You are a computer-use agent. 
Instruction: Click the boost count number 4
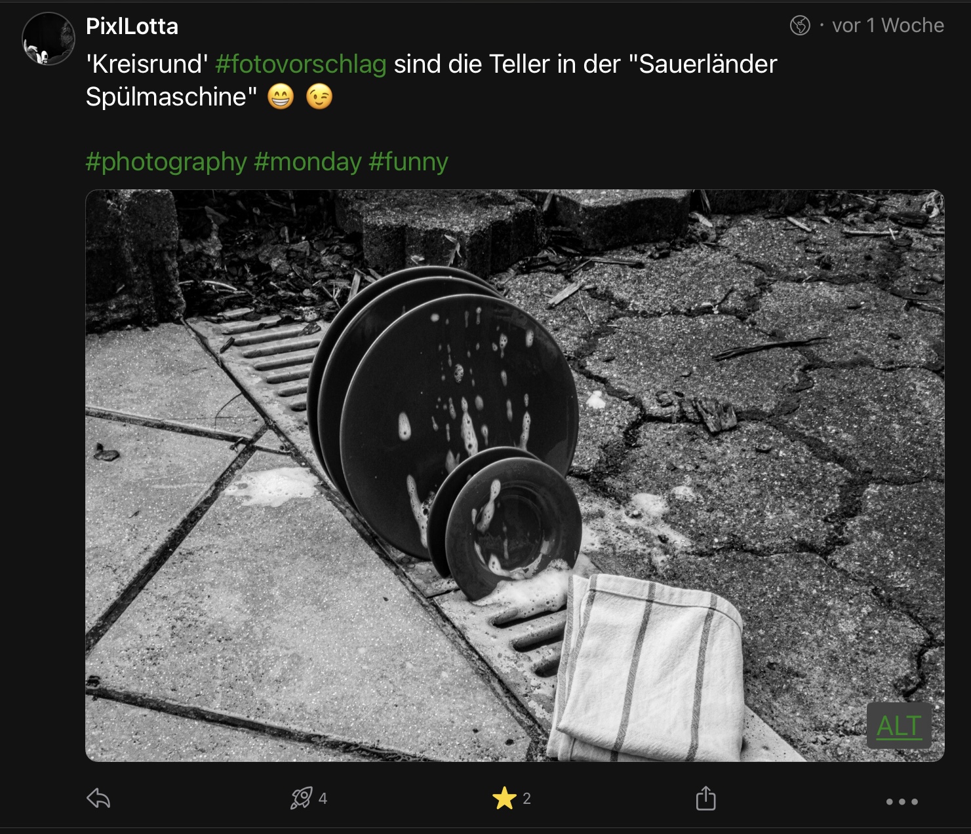click(x=323, y=799)
